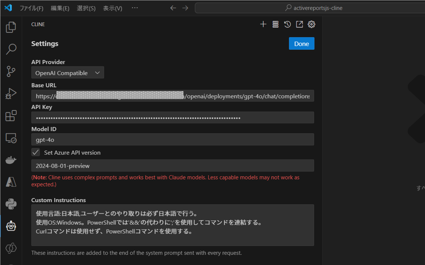The image size is (425, 265).
Task: Click the Base URL input field
Action: coord(173,96)
